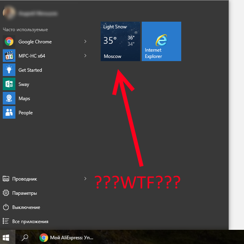Switch to Chrome AliExpress taskbar window

pyautogui.click(x=66, y=237)
